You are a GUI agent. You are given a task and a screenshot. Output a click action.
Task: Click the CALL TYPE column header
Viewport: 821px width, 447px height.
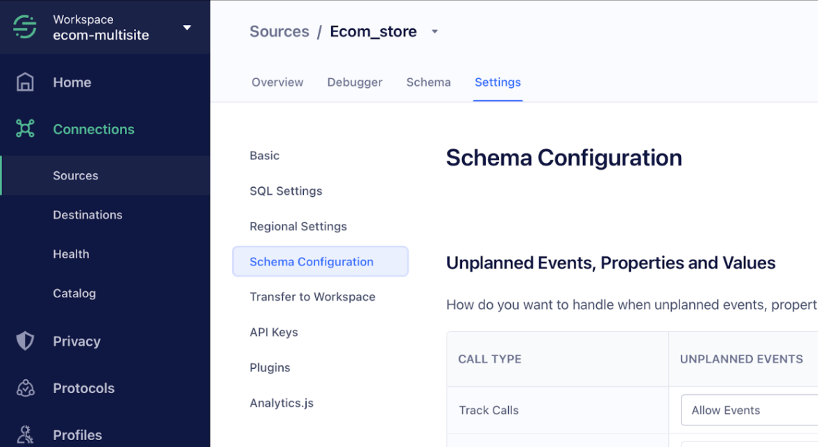(x=489, y=359)
